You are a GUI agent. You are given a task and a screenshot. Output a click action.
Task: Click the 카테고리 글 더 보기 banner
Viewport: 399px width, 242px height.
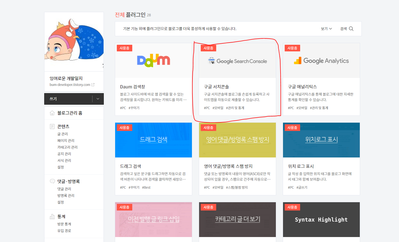[237, 220]
